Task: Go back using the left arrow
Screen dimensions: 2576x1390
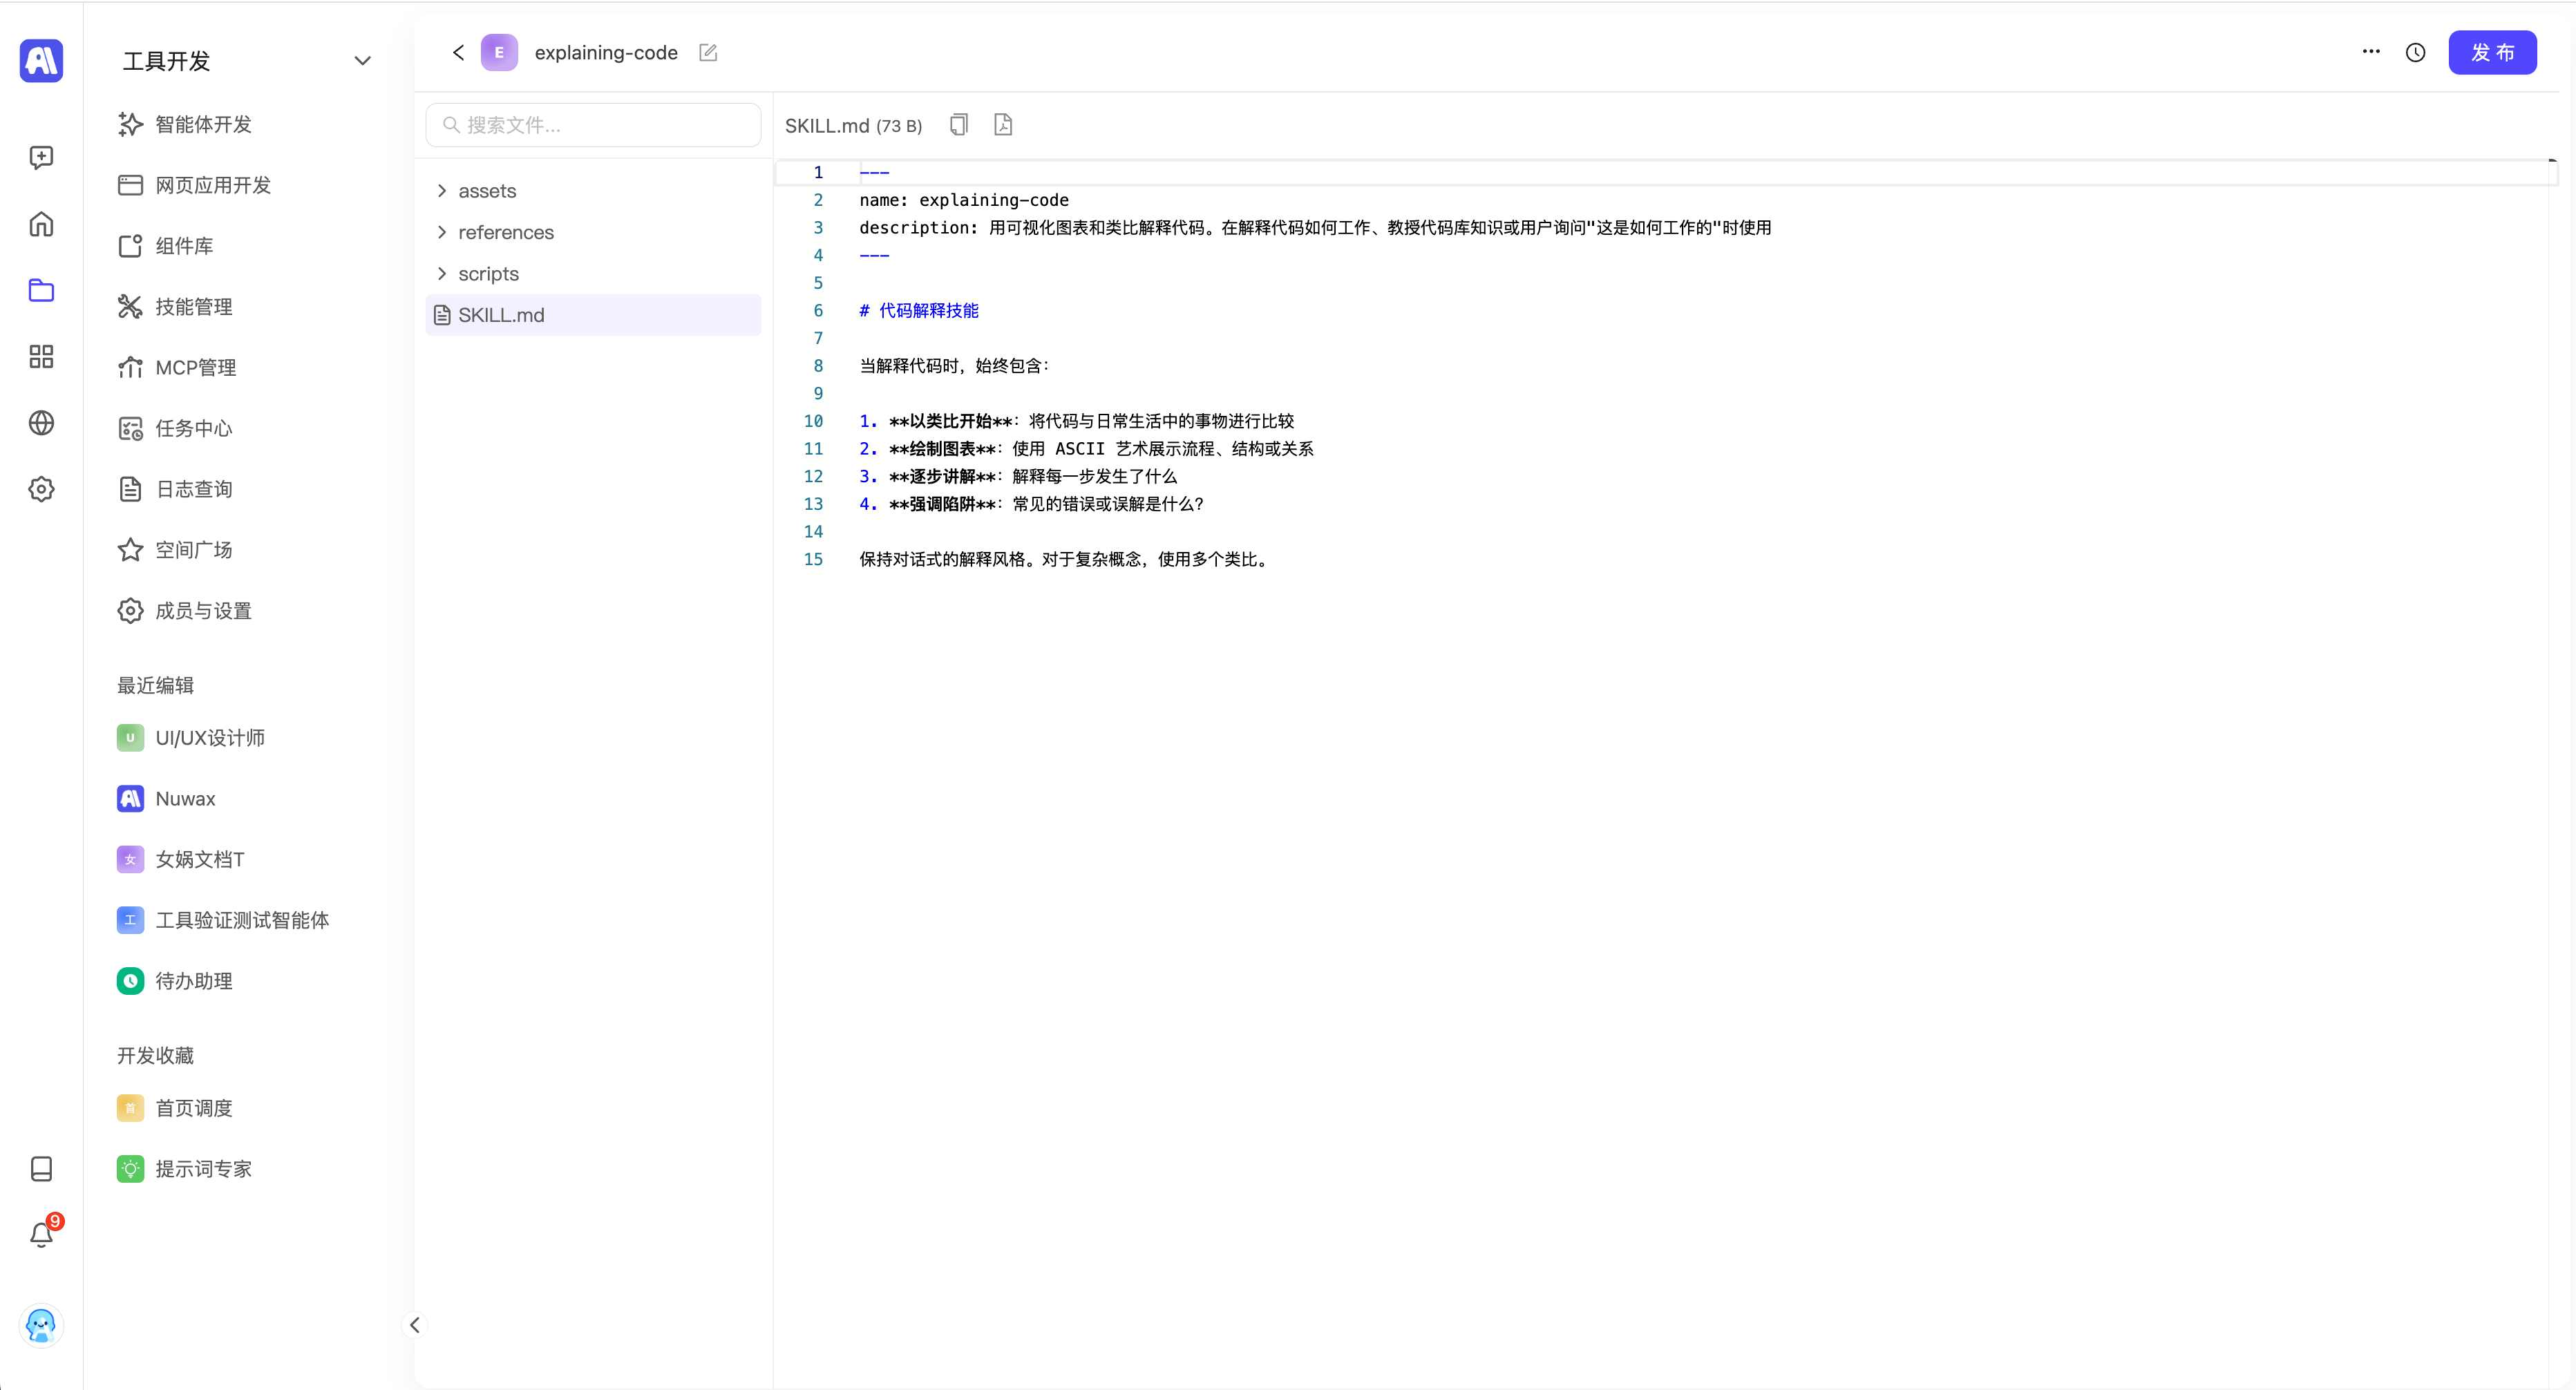Action: 458,53
